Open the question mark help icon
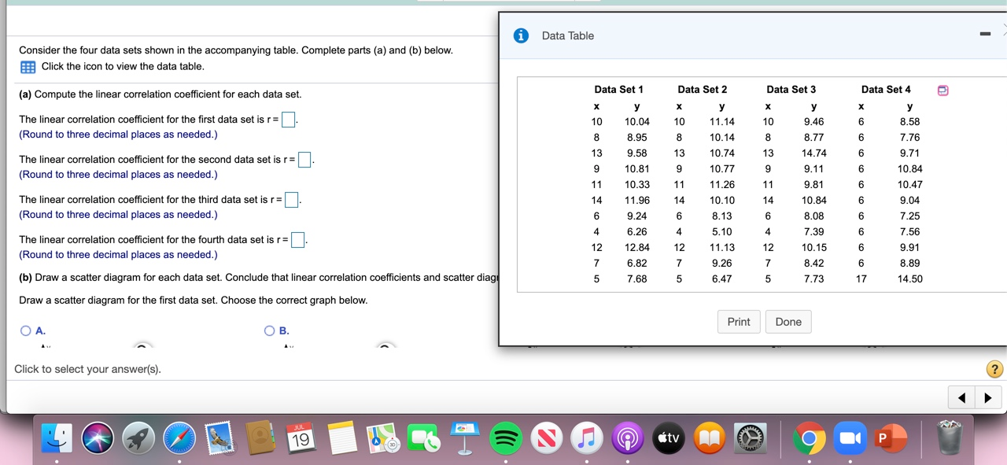The image size is (1007, 465). pyautogui.click(x=994, y=368)
